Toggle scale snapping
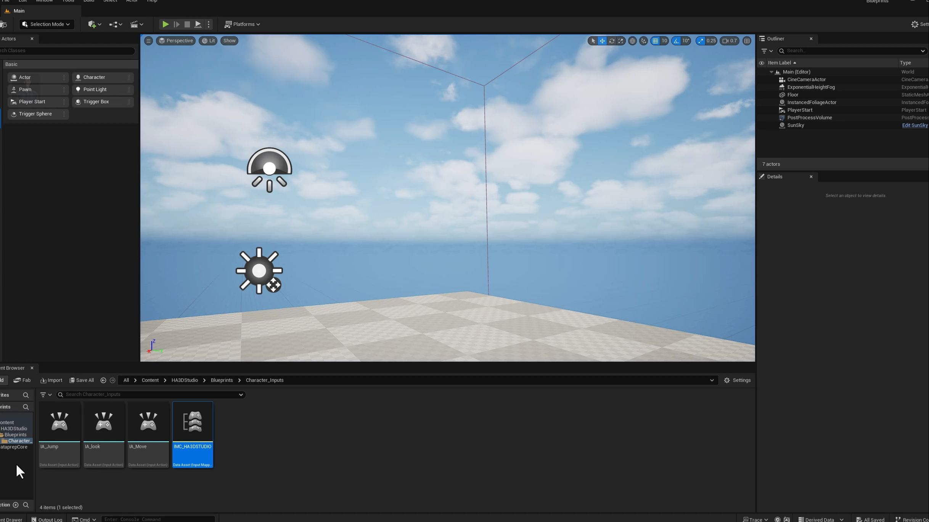The height and width of the screenshot is (522, 929). (701, 41)
